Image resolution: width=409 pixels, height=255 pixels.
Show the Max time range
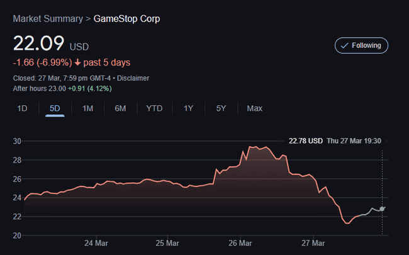click(x=254, y=108)
